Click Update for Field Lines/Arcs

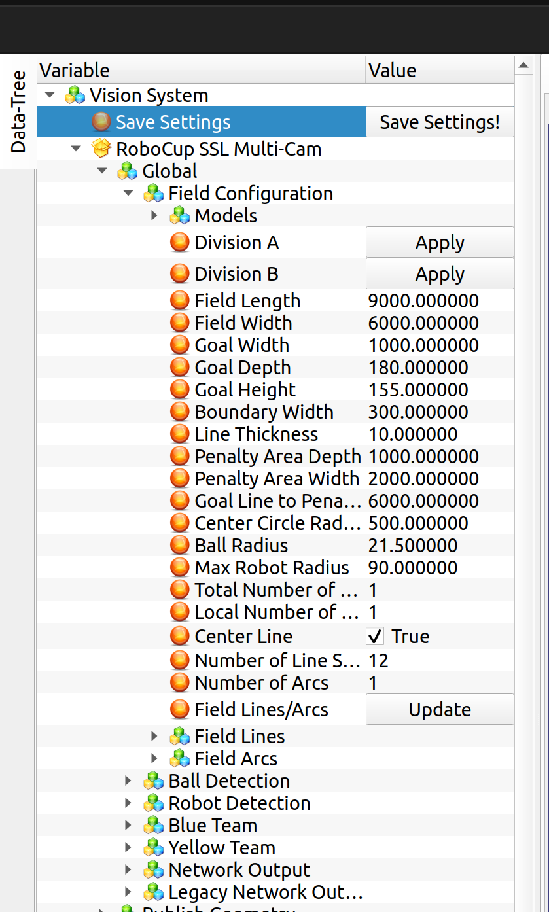point(440,710)
